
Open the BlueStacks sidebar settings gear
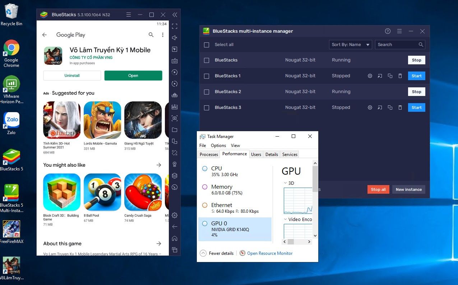(175, 215)
